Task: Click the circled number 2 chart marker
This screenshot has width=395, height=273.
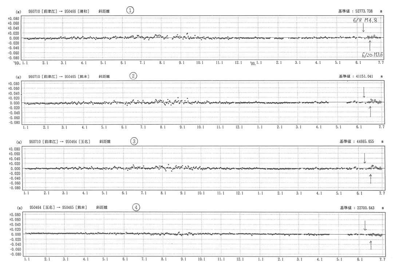Action: tap(134, 76)
